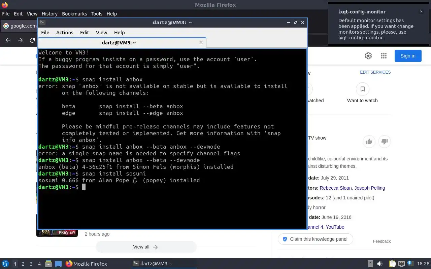Open the Rebecca Sloan link
The image size is (431, 269).
click(x=336, y=188)
